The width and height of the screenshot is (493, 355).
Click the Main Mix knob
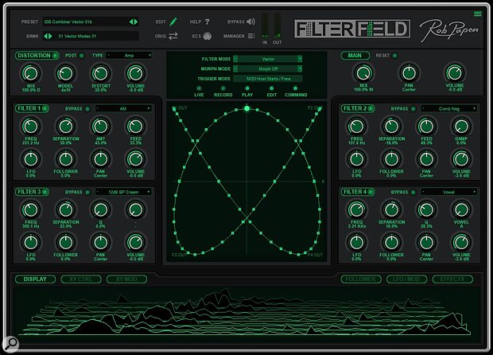[363, 73]
